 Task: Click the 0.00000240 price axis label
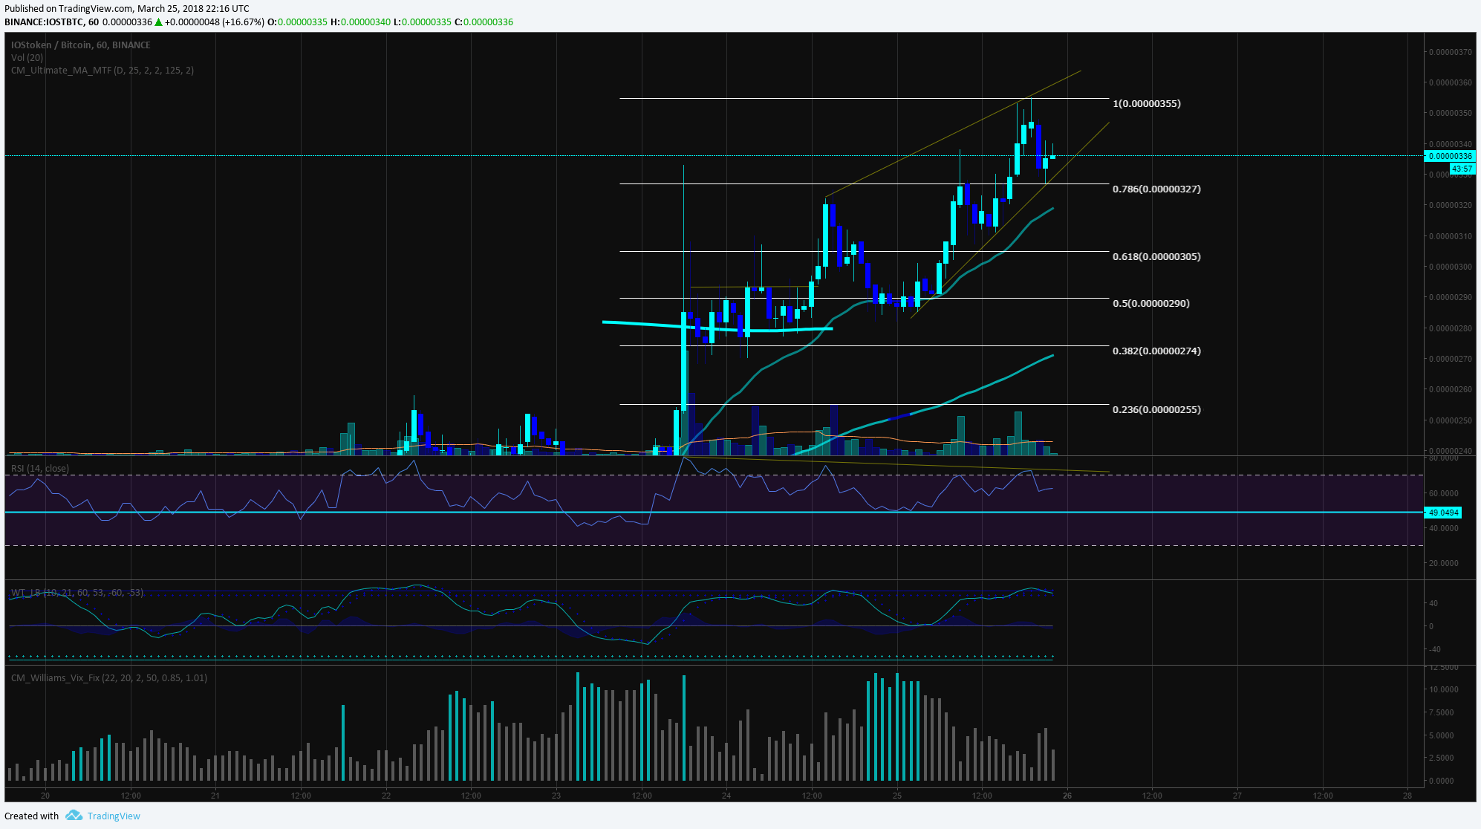pos(1451,451)
